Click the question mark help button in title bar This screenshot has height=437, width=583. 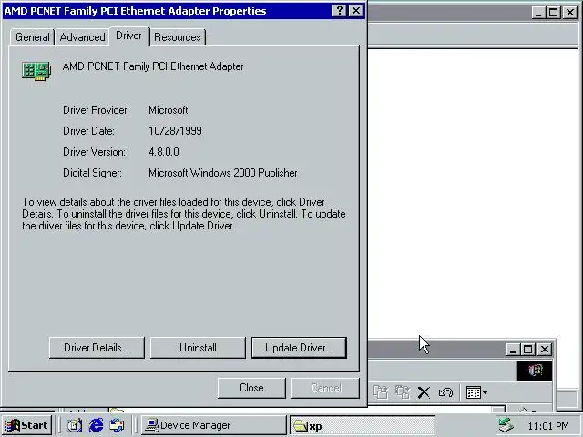(340, 11)
